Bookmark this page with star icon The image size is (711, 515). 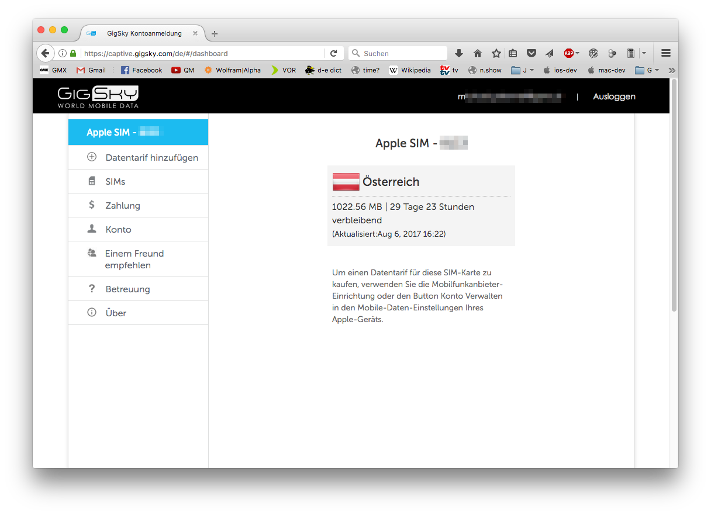tap(496, 53)
